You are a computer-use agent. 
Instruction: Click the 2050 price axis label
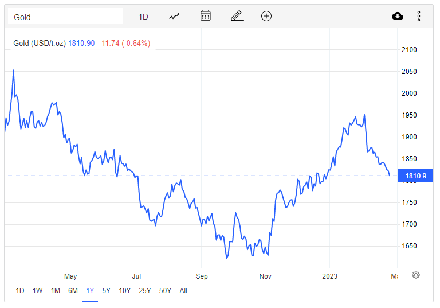[x=409, y=71]
